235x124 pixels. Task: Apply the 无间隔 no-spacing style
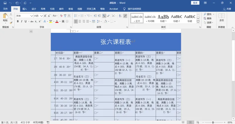tap(150, 18)
